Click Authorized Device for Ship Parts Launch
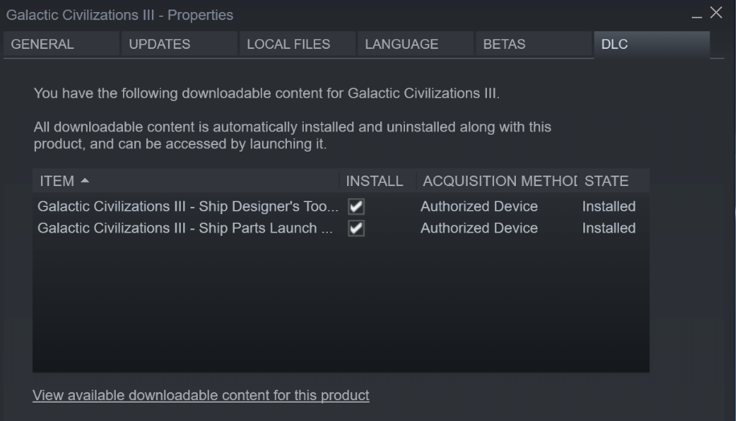Screen dimensions: 736x421 coord(479,229)
